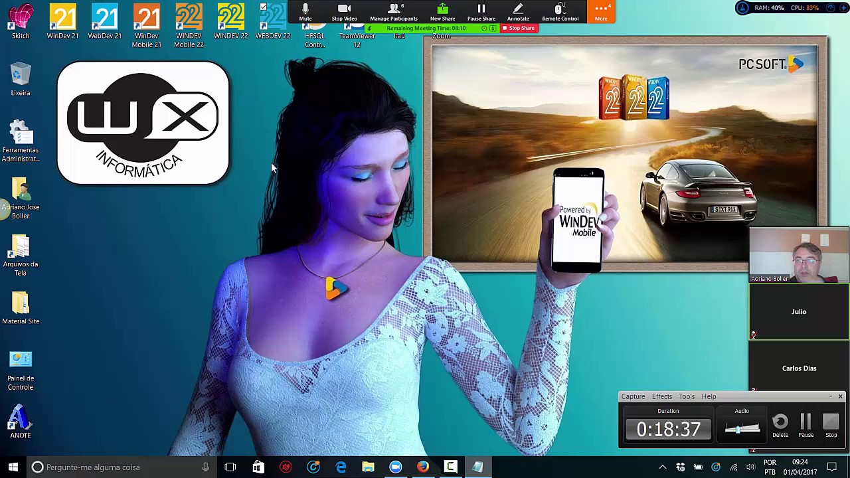Screen dimensions: 850x478
Task: Open WEBDEV 22 desktop shortcut
Action: [273, 22]
